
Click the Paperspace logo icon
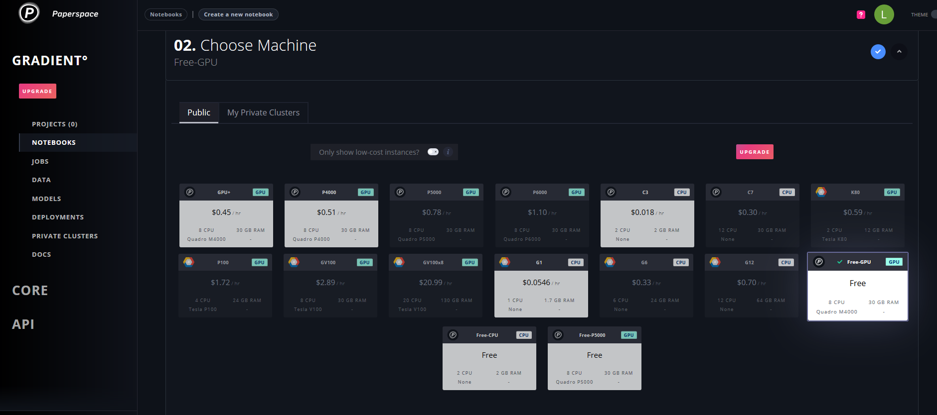(x=29, y=13)
